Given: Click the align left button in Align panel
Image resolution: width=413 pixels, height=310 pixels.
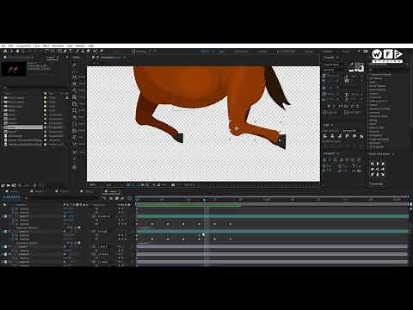Looking at the screenshot, I should coord(325,136).
